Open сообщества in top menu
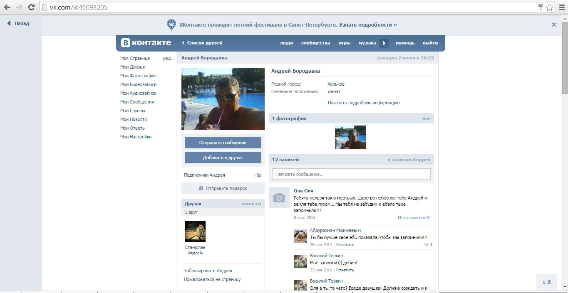Image resolution: width=568 pixels, height=293 pixels. [315, 43]
